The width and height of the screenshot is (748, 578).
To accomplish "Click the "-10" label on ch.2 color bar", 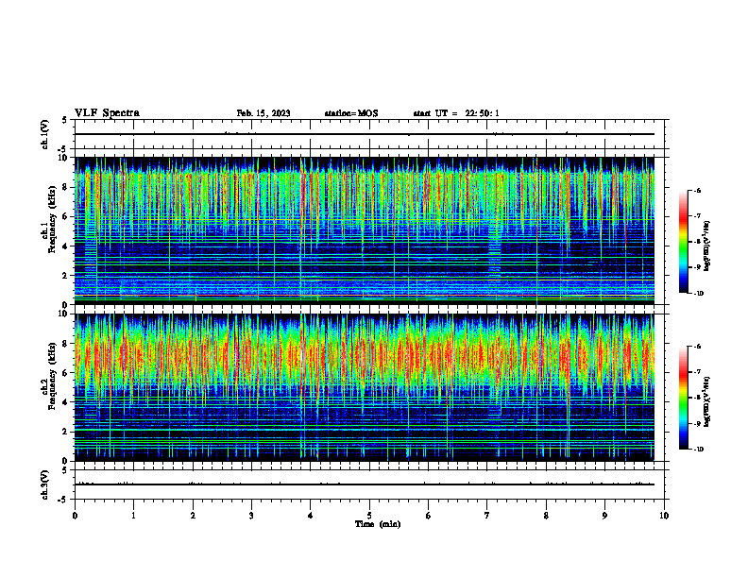I will point(699,450).
